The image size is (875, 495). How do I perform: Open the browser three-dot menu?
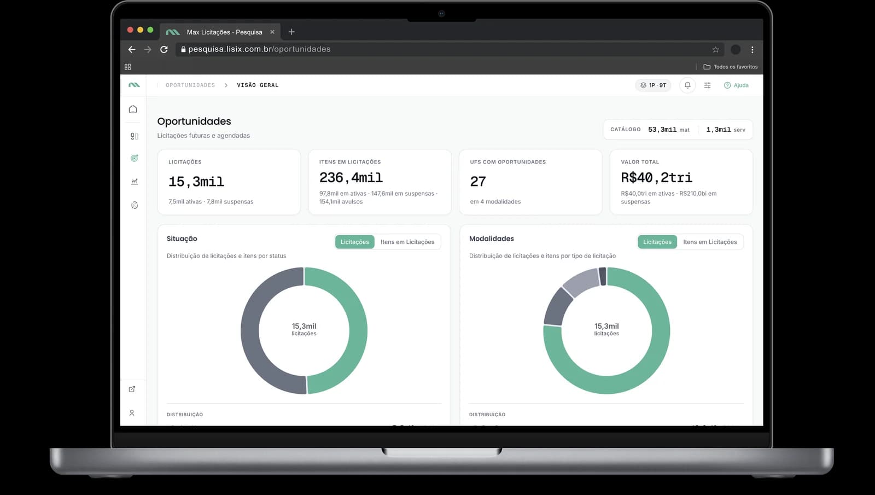(x=752, y=49)
